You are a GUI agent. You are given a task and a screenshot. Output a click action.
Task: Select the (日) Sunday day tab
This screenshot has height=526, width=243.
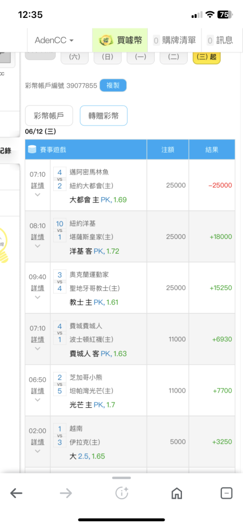coord(107,57)
